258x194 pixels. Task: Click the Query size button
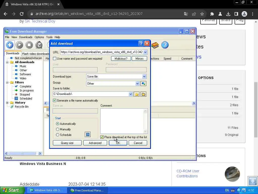tap(67, 143)
